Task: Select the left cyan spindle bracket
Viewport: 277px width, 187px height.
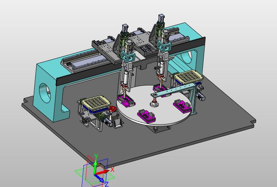Action: (128, 56)
